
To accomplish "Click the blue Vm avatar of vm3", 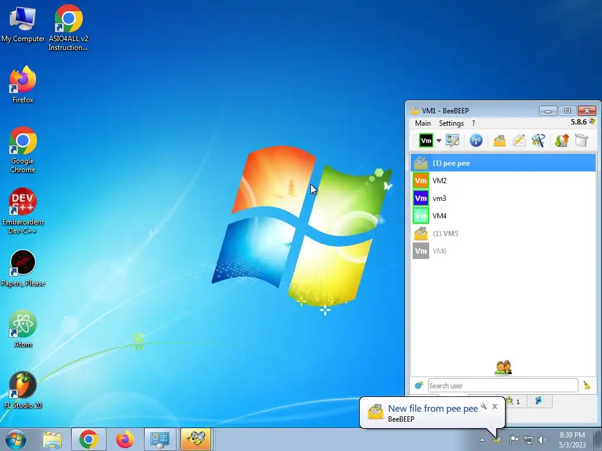I will coord(421,198).
